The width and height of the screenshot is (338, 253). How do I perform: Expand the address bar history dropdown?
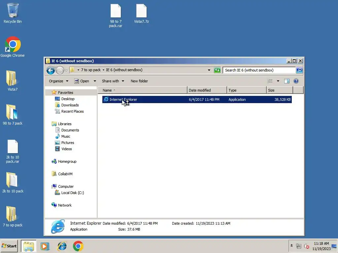coord(209,70)
